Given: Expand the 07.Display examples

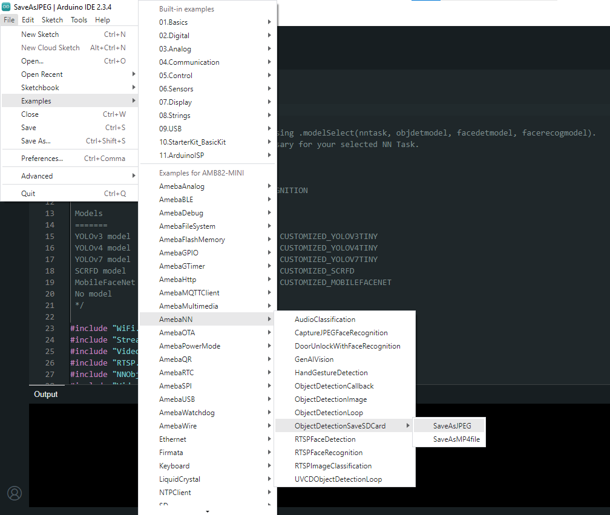Looking at the screenshot, I should (208, 102).
